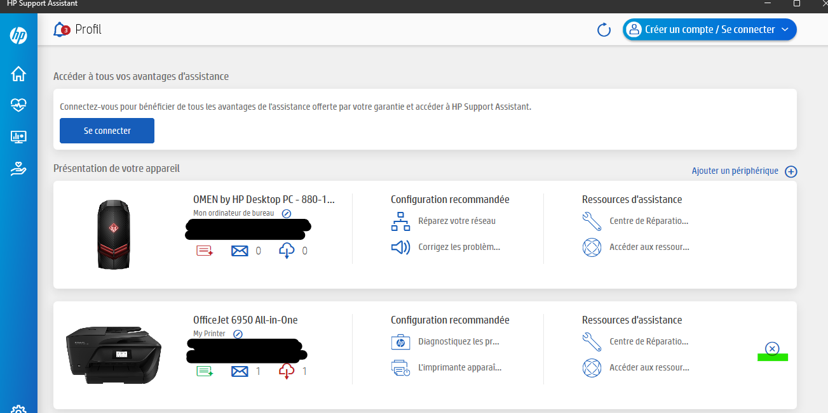Click the notifications bell icon
The image size is (828, 413).
click(x=61, y=30)
